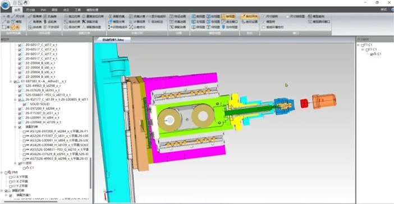Select the AS1 assembly constraint tree item
Image resolution: width=394 pixels, height=204 pixels.
[57, 132]
